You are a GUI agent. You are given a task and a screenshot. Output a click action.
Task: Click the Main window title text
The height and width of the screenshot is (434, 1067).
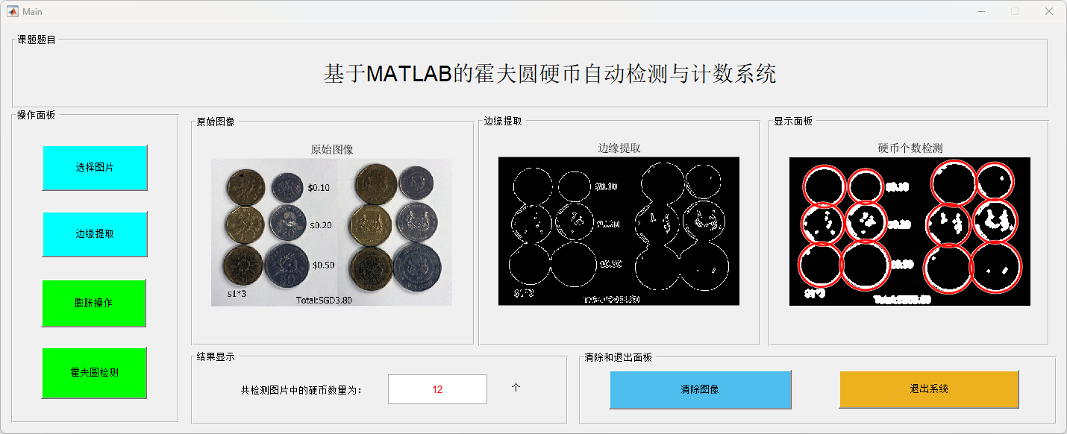tap(32, 12)
